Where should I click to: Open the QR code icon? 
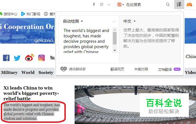(102, 5)
